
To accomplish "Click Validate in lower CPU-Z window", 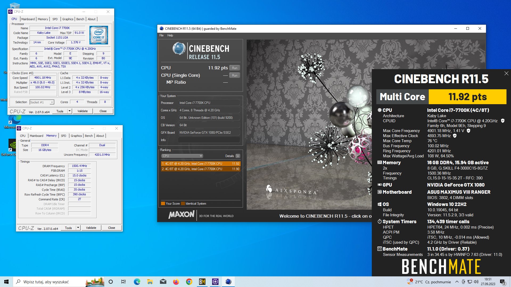I will click(91, 228).
